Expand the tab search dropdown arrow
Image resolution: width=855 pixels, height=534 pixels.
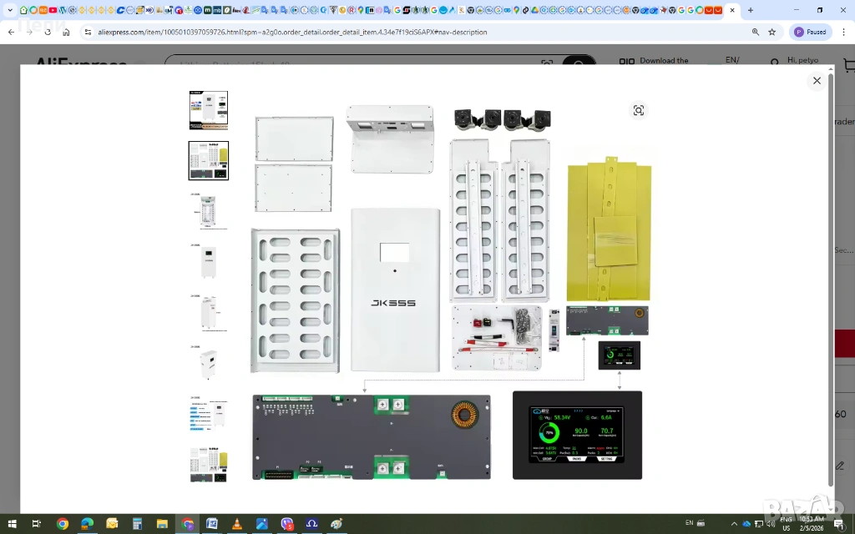point(10,10)
